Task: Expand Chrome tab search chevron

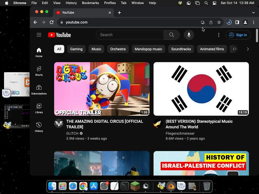Action: point(253,13)
